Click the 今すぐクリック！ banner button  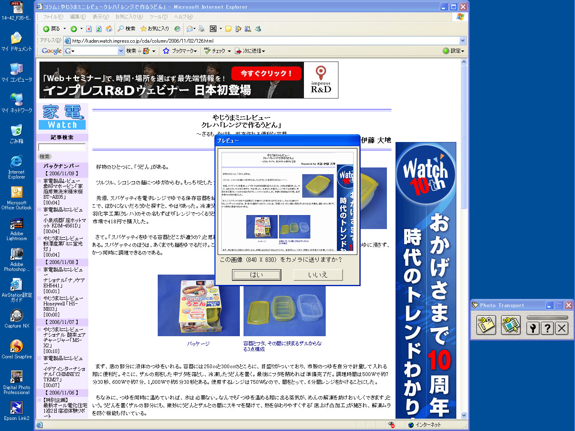(x=266, y=73)
